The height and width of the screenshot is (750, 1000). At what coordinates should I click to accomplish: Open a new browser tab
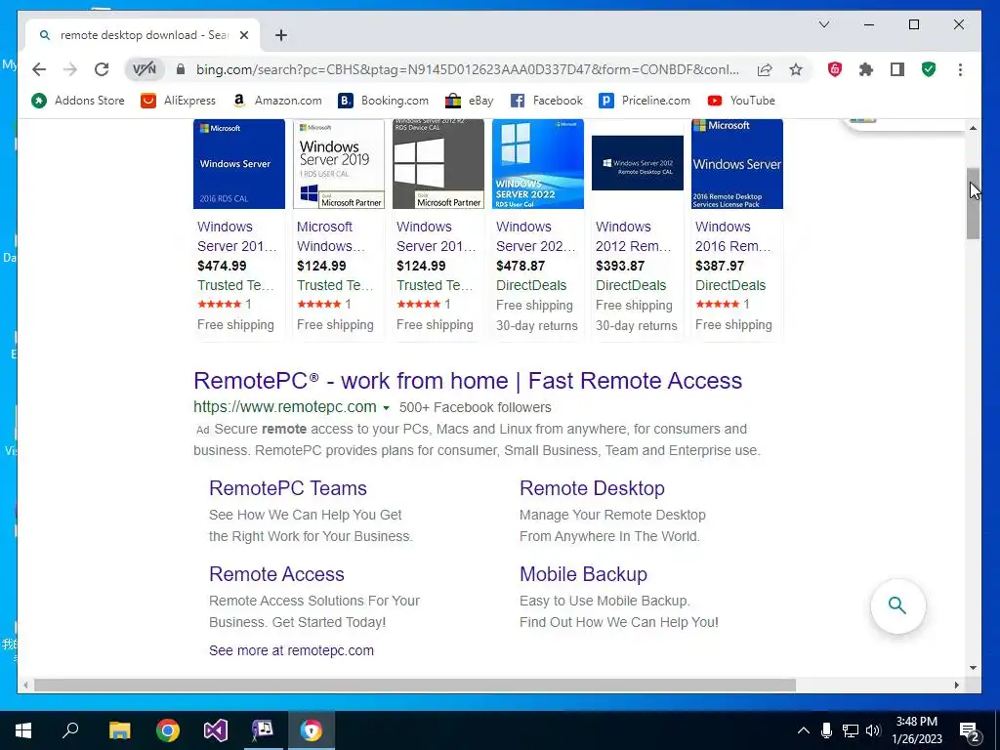[x=281, y=35]
